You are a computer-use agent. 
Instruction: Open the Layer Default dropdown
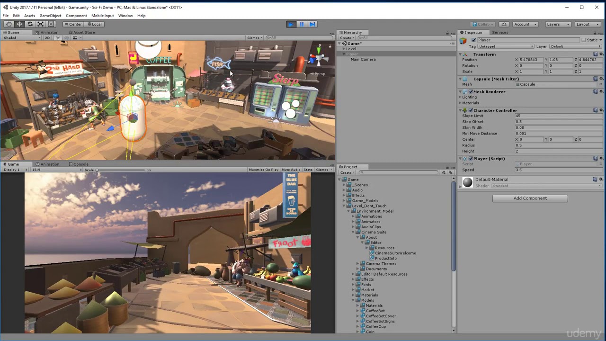[x=576, y=46]
